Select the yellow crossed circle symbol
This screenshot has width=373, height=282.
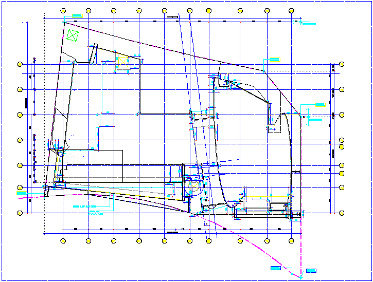coord(194,186)
